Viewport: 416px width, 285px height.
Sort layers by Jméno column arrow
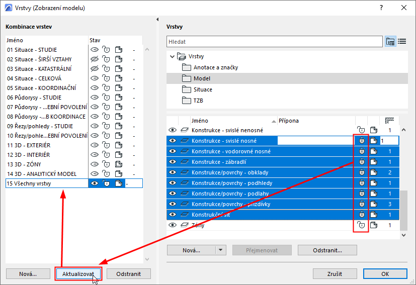pyautogui.click(x=274, y=121)
